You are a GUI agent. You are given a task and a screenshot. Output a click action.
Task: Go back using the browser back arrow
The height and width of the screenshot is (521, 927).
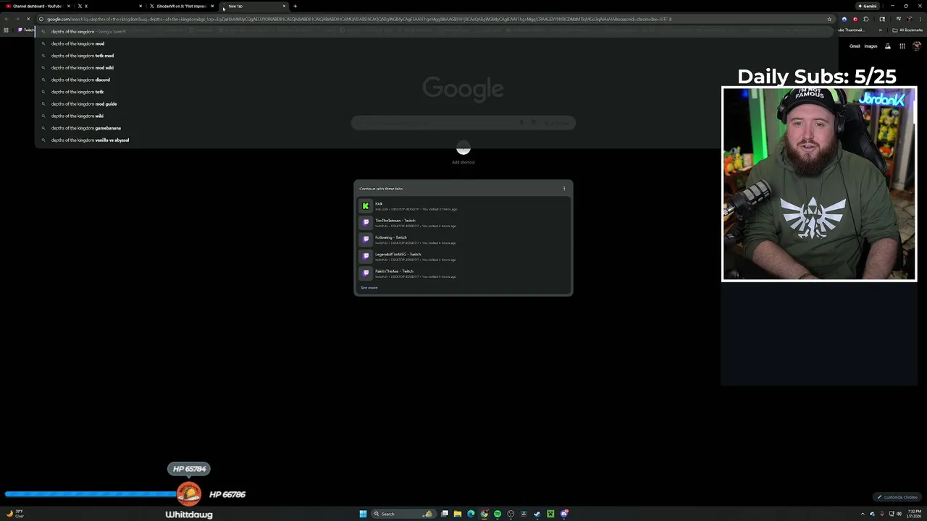click(7, 19)
